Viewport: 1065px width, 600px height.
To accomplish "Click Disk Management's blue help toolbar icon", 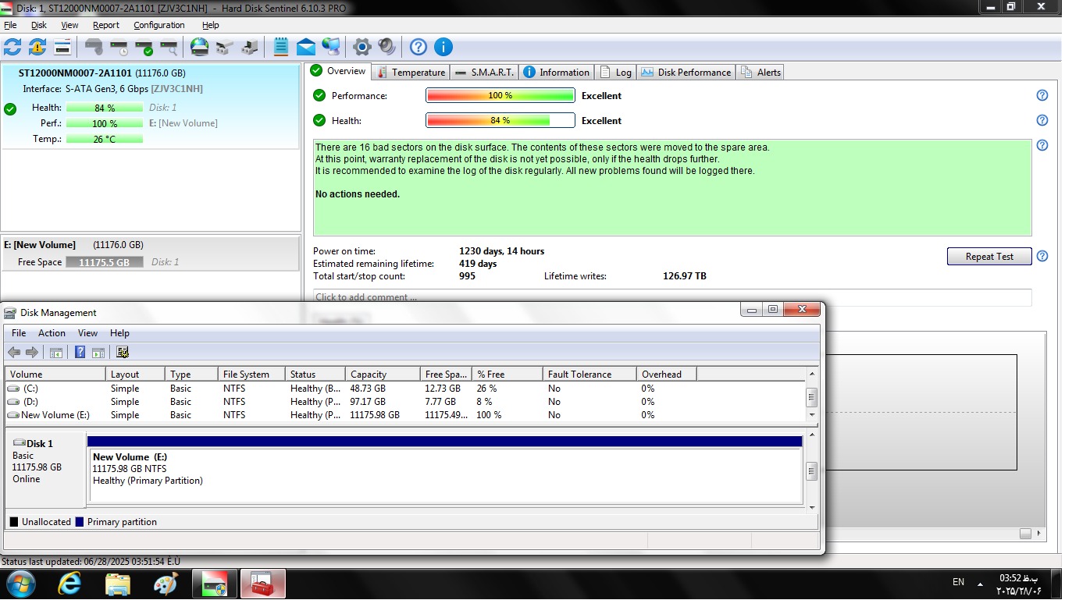I will point(80,352).
